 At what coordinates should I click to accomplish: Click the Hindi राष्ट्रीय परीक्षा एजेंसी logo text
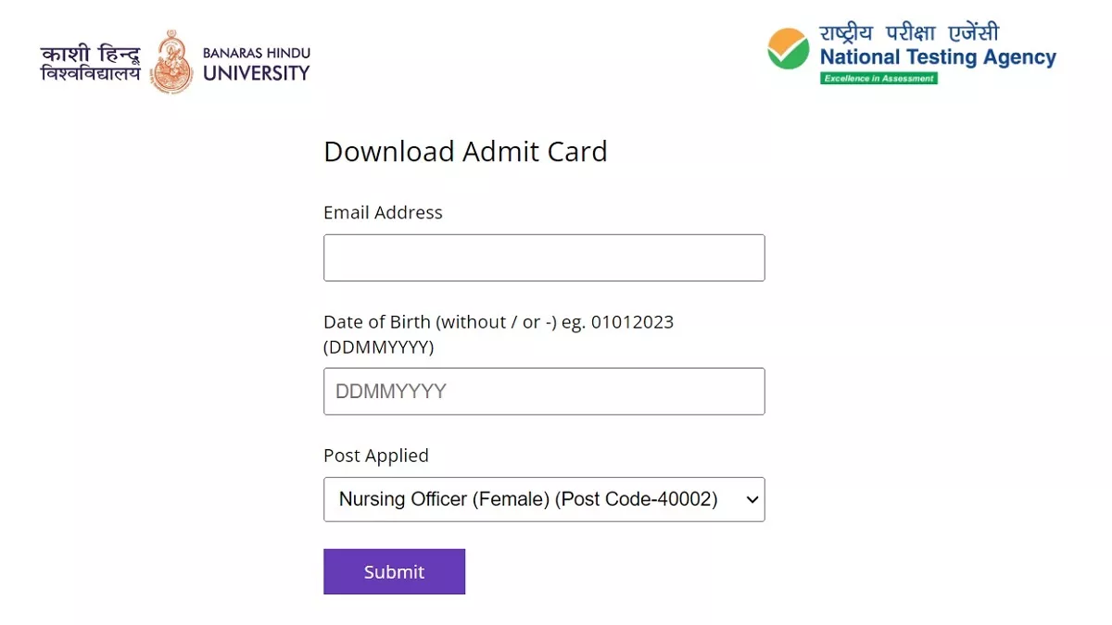point(909,33)
